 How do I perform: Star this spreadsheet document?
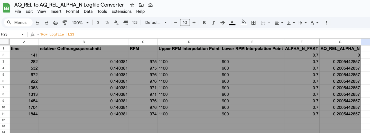132,5
